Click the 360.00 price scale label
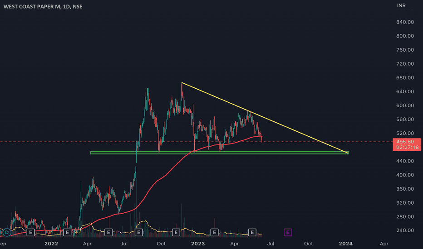The width and height of the screenshot is (423, 249). tap(405, 189)
